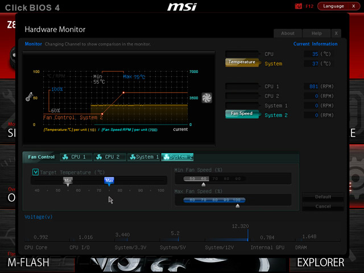Select the CPU 1 fan control tab
This screenshot has width=364, height=273.
pyautogui.click(x=76, y=157)
